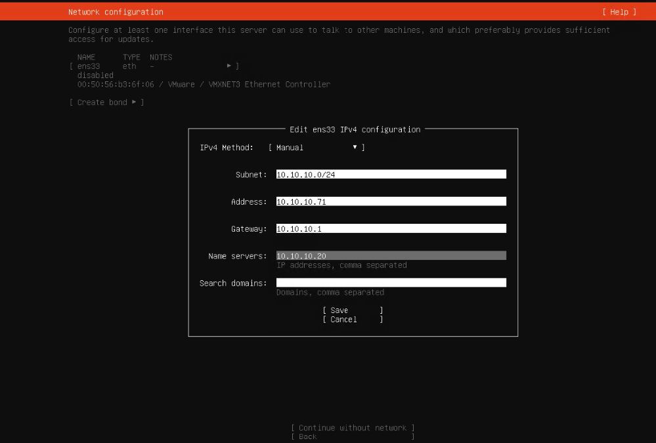Focus the Subnet input field
Viewport: 656px width, 443px height.
pyautogui.click(x=391, y=175)
